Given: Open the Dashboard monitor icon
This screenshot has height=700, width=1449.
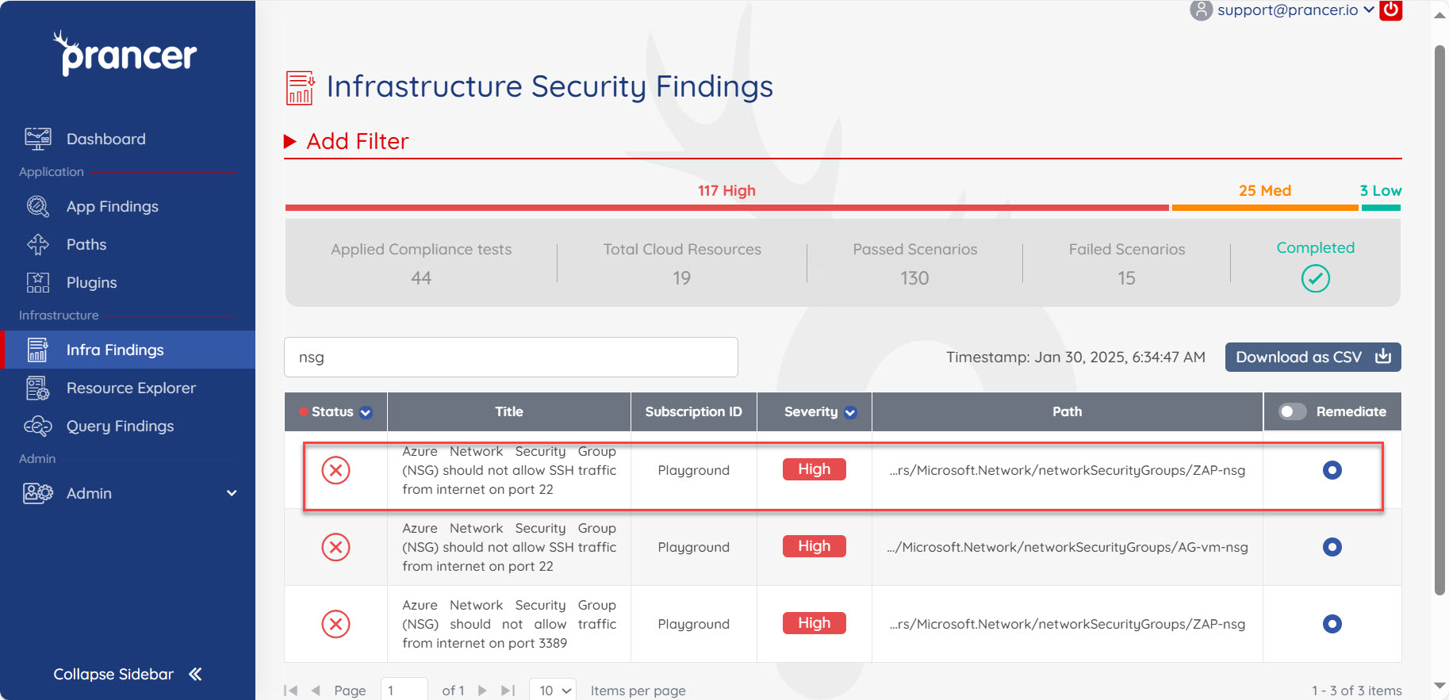Looking at the screenshot, I should (x=38, y=139).
